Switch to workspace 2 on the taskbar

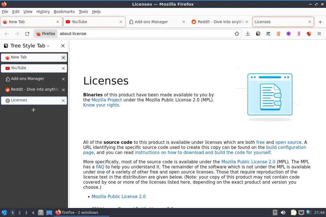click(19, 213)
